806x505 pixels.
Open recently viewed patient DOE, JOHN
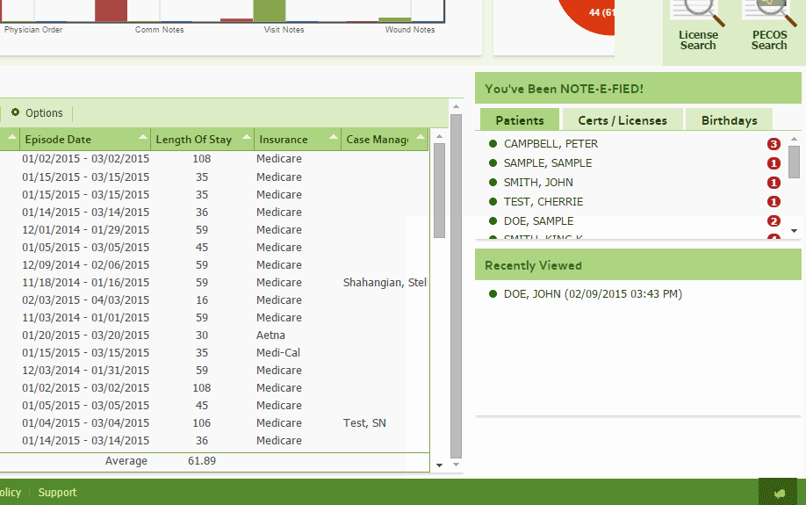pyautogui.click(x=593, y=294)
